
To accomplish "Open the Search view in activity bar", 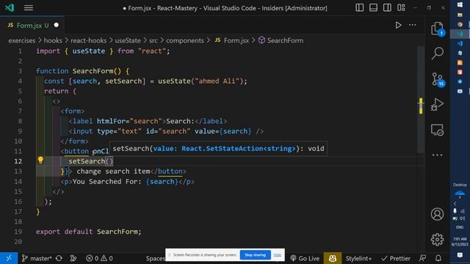I will tap(438, 54).
